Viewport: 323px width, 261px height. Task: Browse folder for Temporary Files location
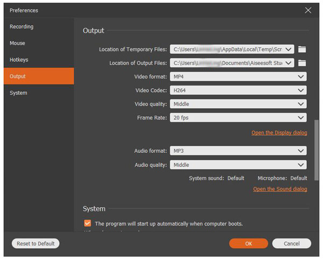click(x=302, y=49)
